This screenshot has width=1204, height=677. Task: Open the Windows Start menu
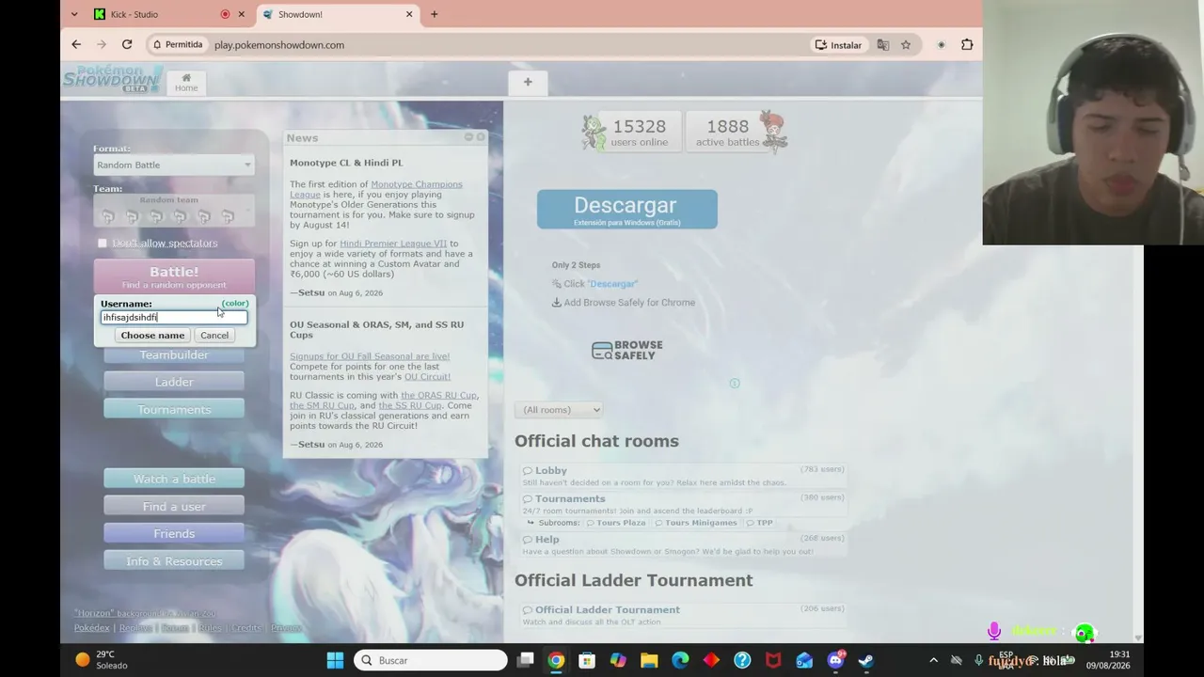[335, 660]
